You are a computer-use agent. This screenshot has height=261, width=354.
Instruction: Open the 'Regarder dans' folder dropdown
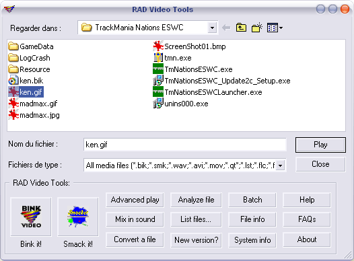pos(212,28)
